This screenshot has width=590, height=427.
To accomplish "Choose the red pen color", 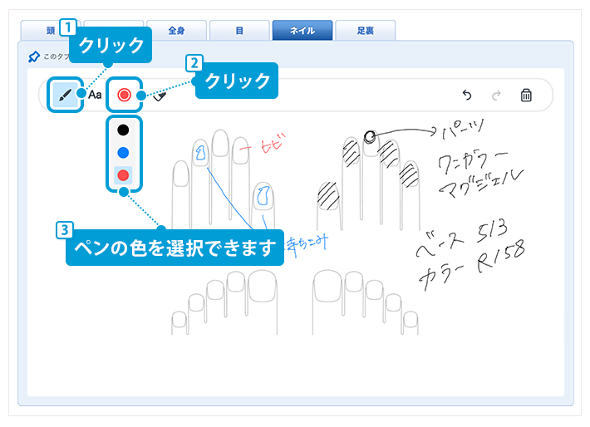I will pyautogui.click(x=123, y=174).
